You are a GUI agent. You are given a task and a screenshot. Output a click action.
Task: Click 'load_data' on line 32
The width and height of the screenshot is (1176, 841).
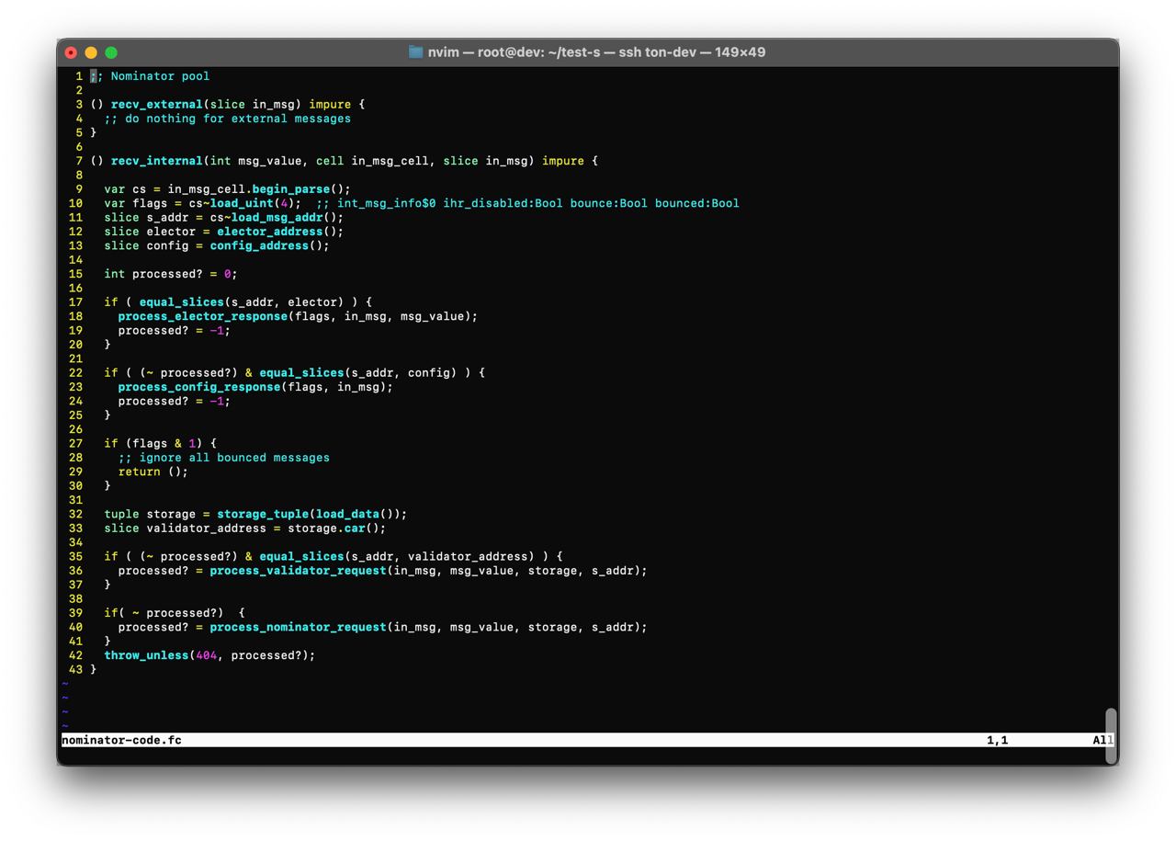coord(347,514)
